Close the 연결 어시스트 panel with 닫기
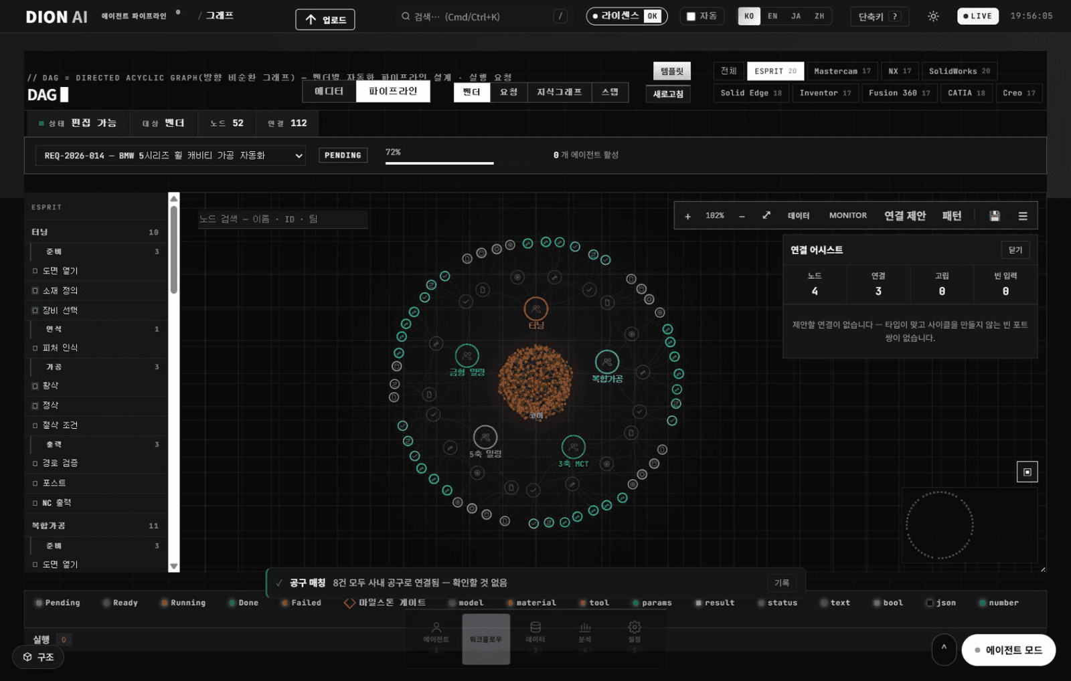 (1015, 250)
